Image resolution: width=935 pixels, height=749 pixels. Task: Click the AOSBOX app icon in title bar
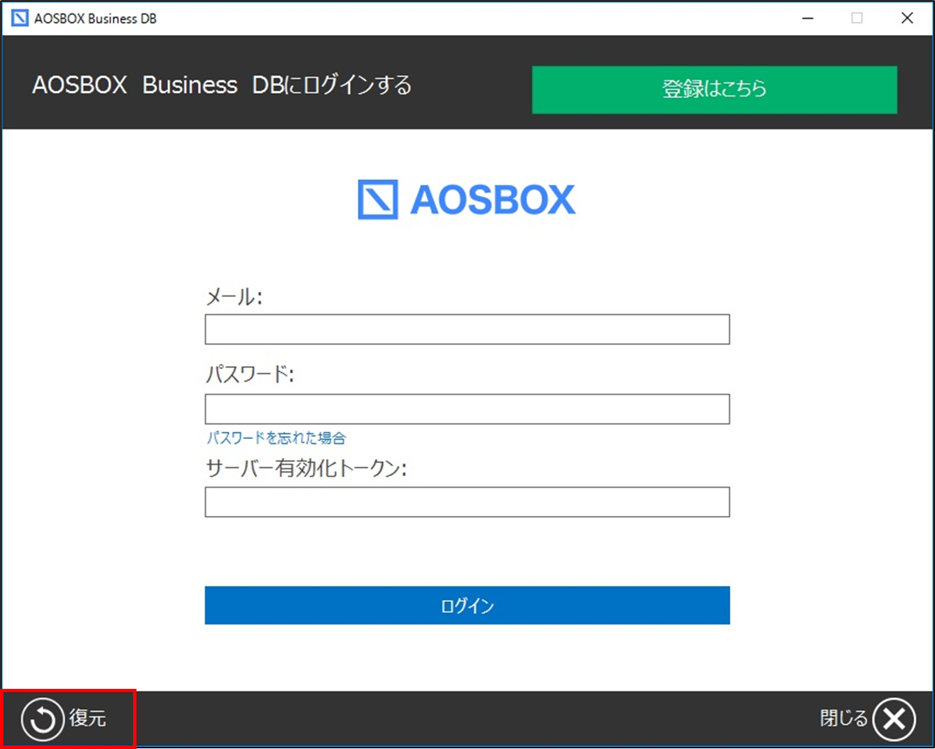(x=20, y=18)
